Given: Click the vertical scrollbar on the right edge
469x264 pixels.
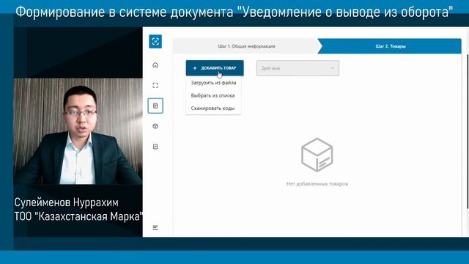Looking at the screenshot, I should (x=468, y=132).
